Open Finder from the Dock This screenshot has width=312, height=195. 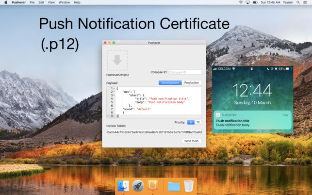pos(123,186)
